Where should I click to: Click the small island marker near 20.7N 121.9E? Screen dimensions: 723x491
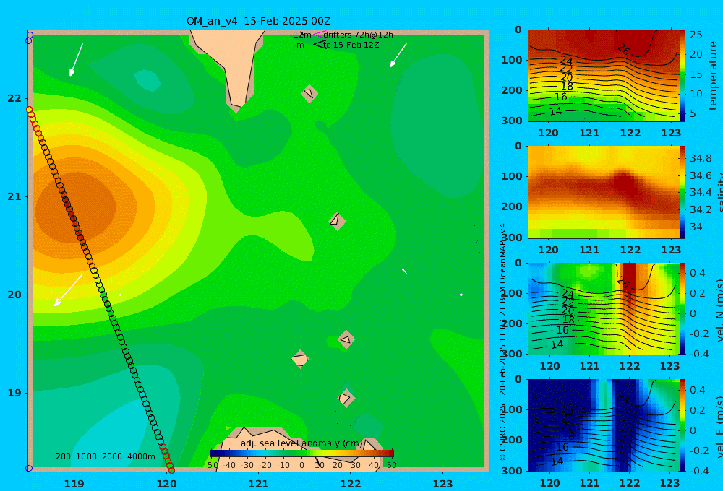[337, 221]
